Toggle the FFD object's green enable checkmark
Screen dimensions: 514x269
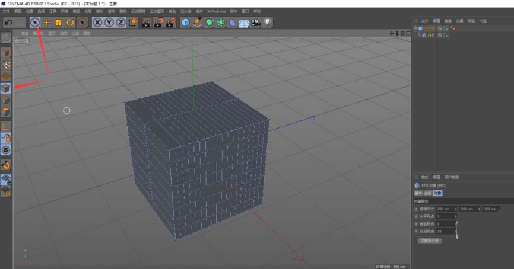(446, 35)
